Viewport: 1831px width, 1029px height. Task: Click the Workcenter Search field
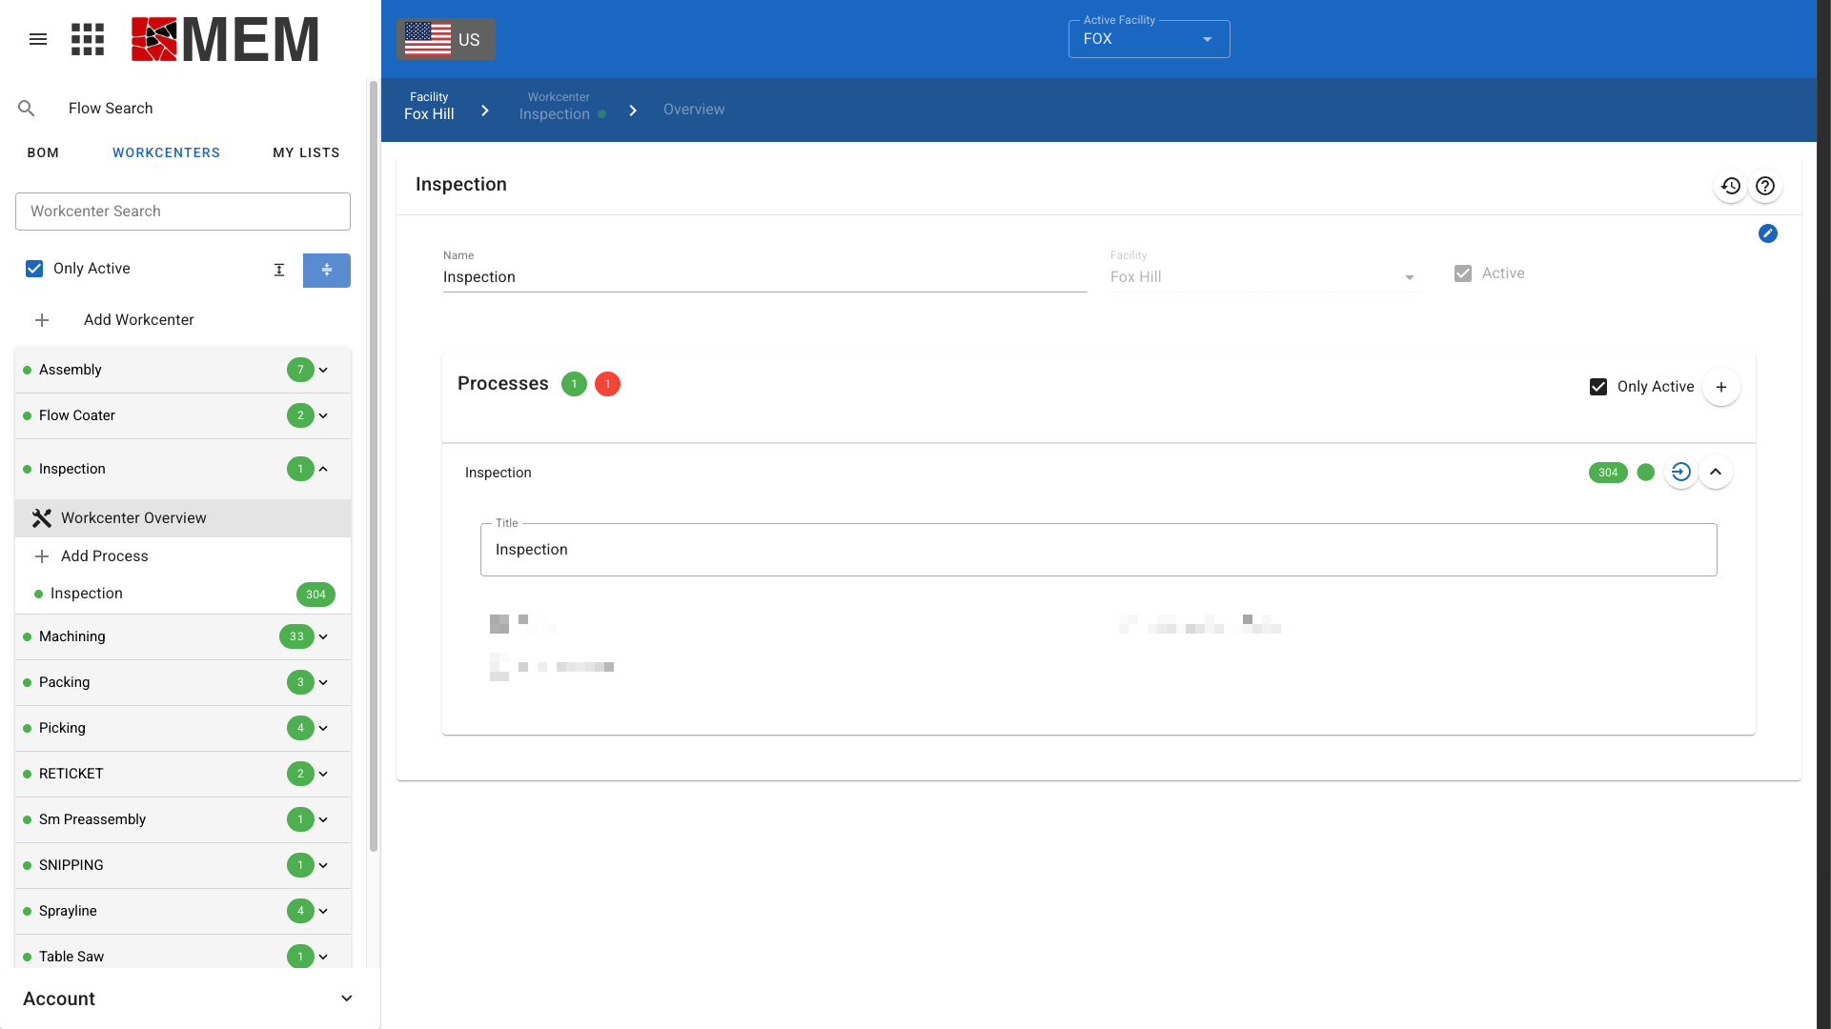(183, 212)
